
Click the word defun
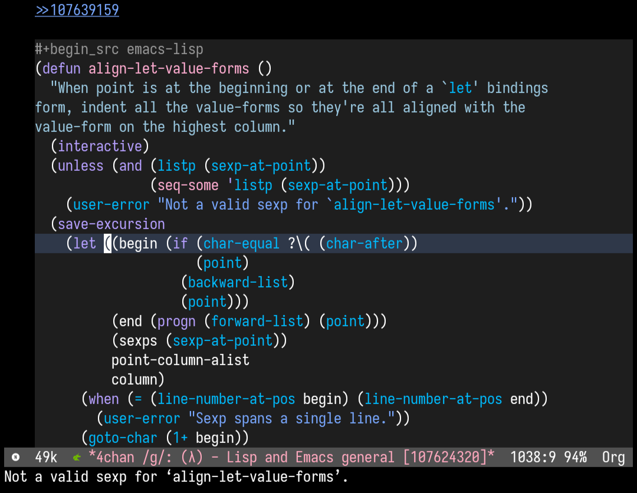[61, 68]
